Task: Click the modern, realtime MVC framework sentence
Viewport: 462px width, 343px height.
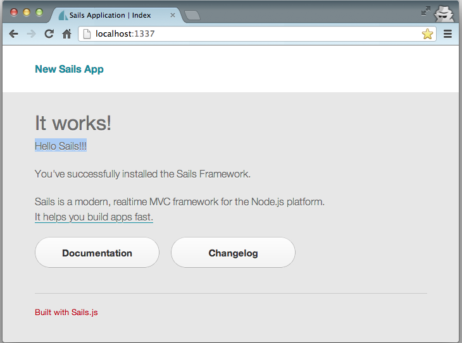Action: pos(180,202)
